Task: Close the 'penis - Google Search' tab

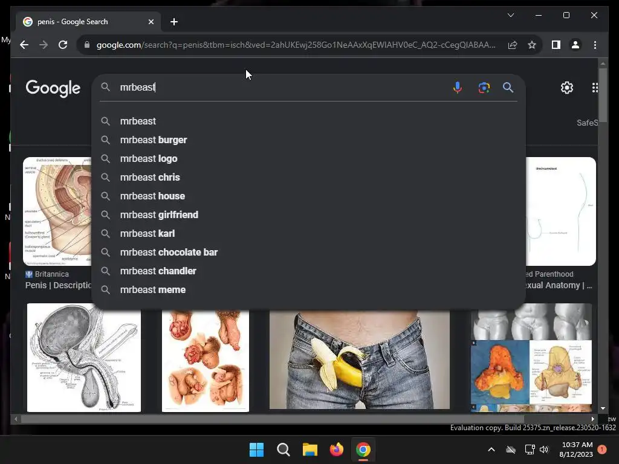Action: (151, 22)
